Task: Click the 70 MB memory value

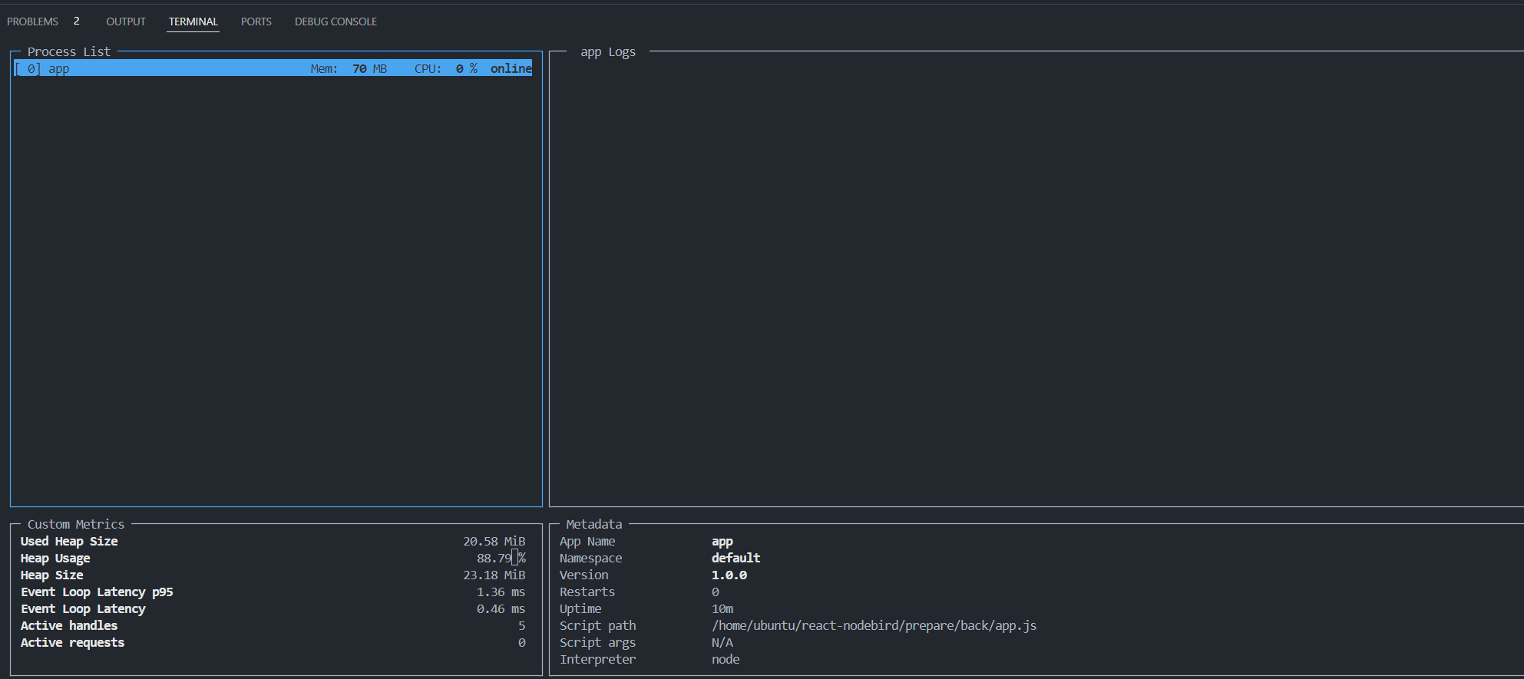Action: tap(369, 68)
